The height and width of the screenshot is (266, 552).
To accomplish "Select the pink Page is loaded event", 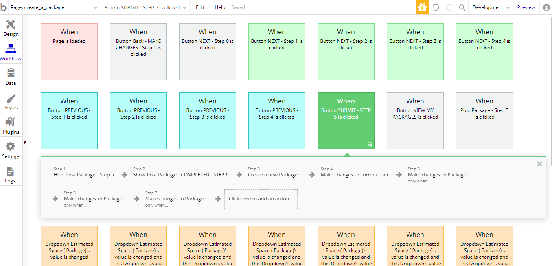I will [69, 52].
